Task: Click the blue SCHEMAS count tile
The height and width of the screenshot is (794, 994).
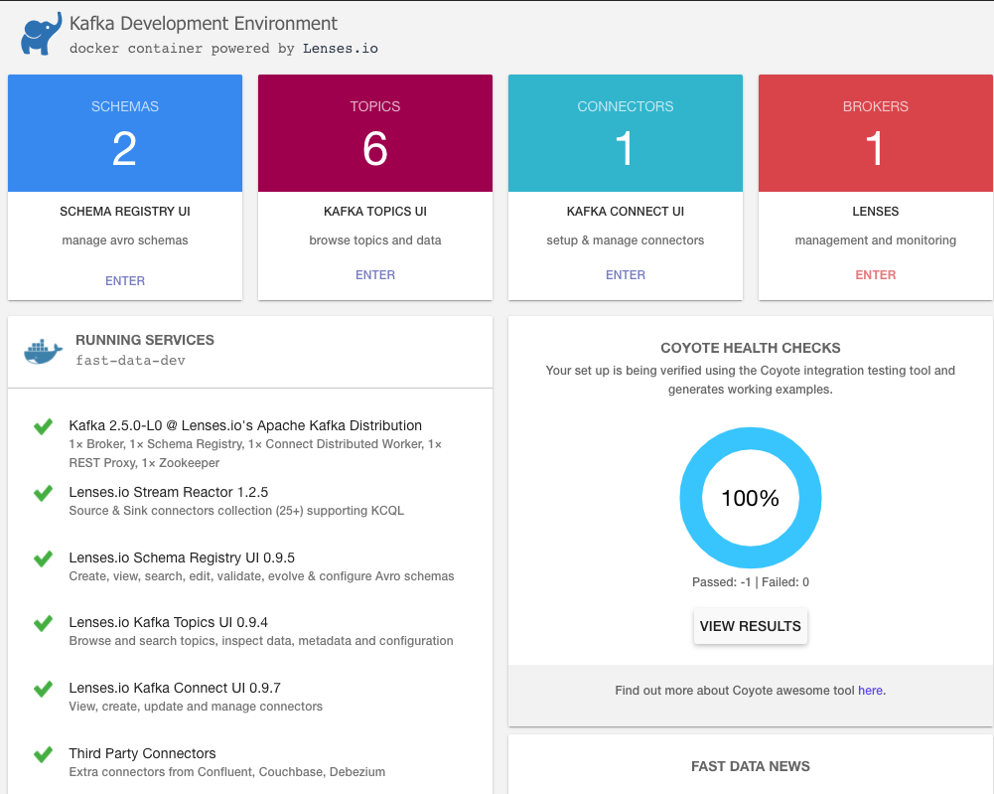Action: (125, 133)
